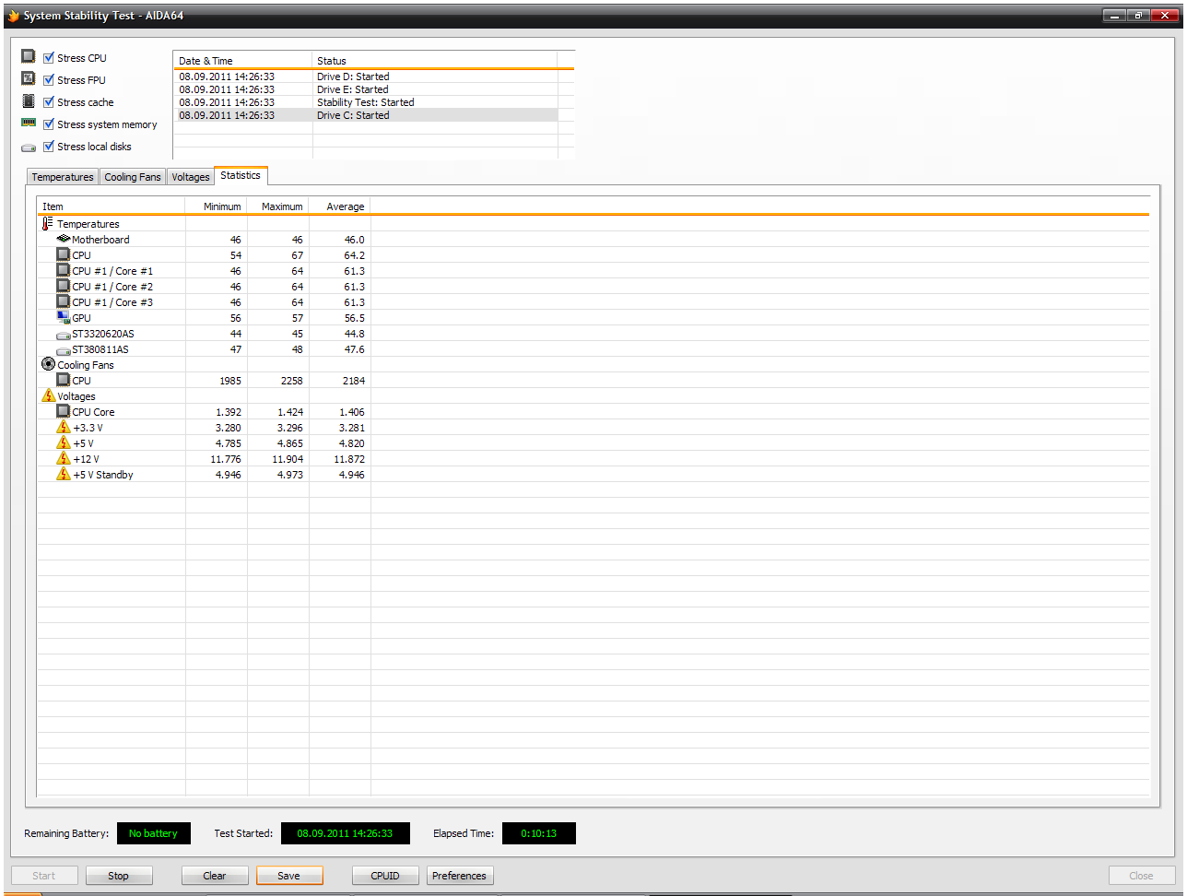Click the +3.3 V warning icon
Image resolution: width=1187 pixels, height=896 pixels.
[64, 428]
